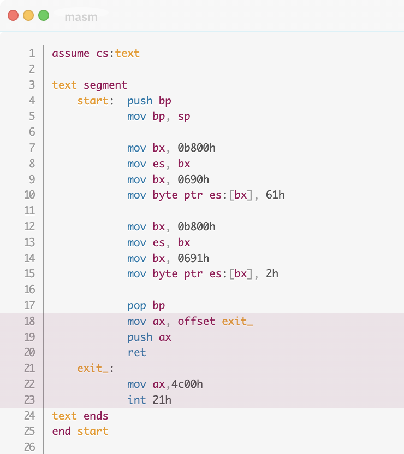Click line number 18 in the gutter

29,321
